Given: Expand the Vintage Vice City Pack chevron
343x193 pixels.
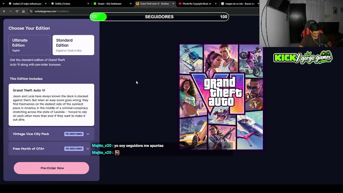Looking at the screenshot, I should pyautogui.click(x=88, y=134).
